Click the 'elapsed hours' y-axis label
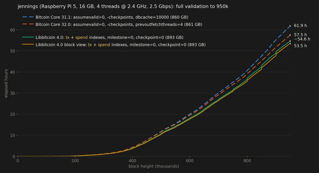Image resolution: width=319 pixels, height=173 pixels. click(6, 84)
